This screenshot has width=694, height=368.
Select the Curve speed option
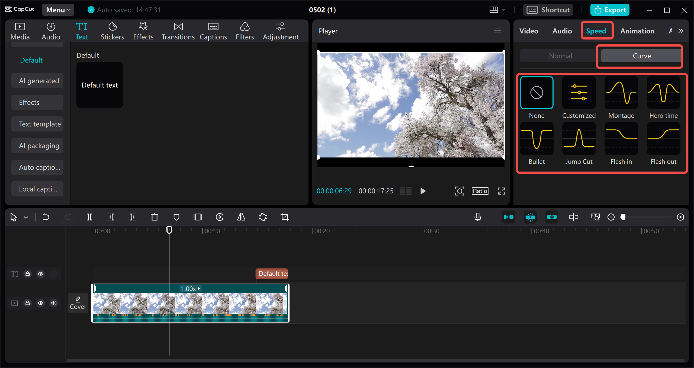(x=641, y=56)
